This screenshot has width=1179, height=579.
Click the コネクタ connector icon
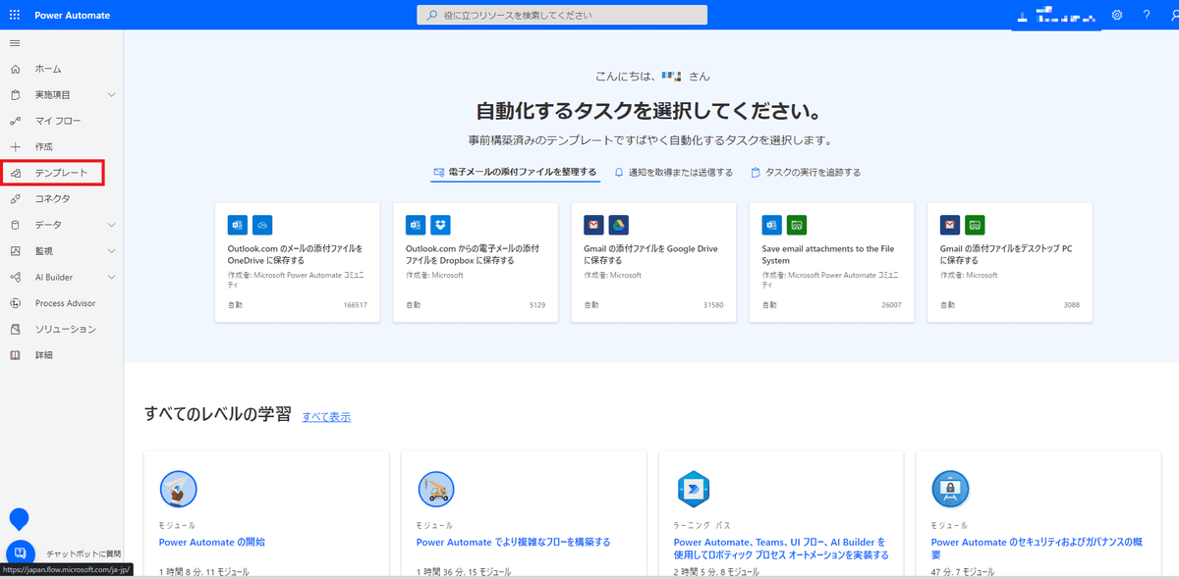(x=15, y=199)
